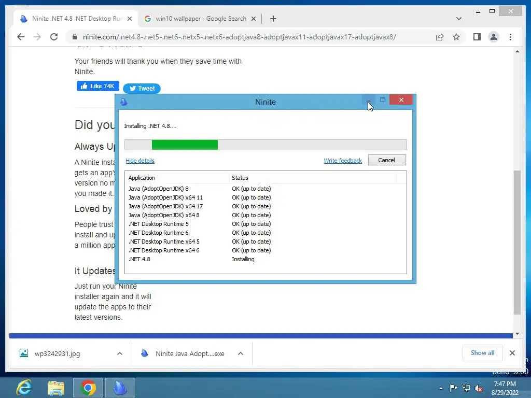Click the Tweet button
This screenshot has width=531, height=398.
(142, 88)
